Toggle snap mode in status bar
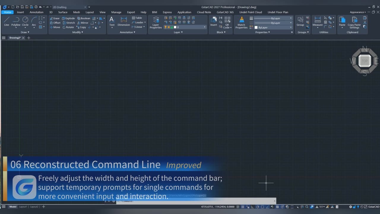380x214 pixels. pyautogui.click(x=238, y=207)
